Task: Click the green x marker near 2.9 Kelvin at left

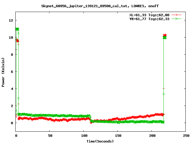Action: click(x=18, y=98)
